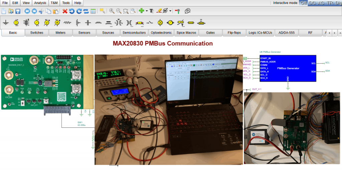Click the undo arrow icon
The width and height of the screenshot is (342, 186).
click(x=72, y=11)
